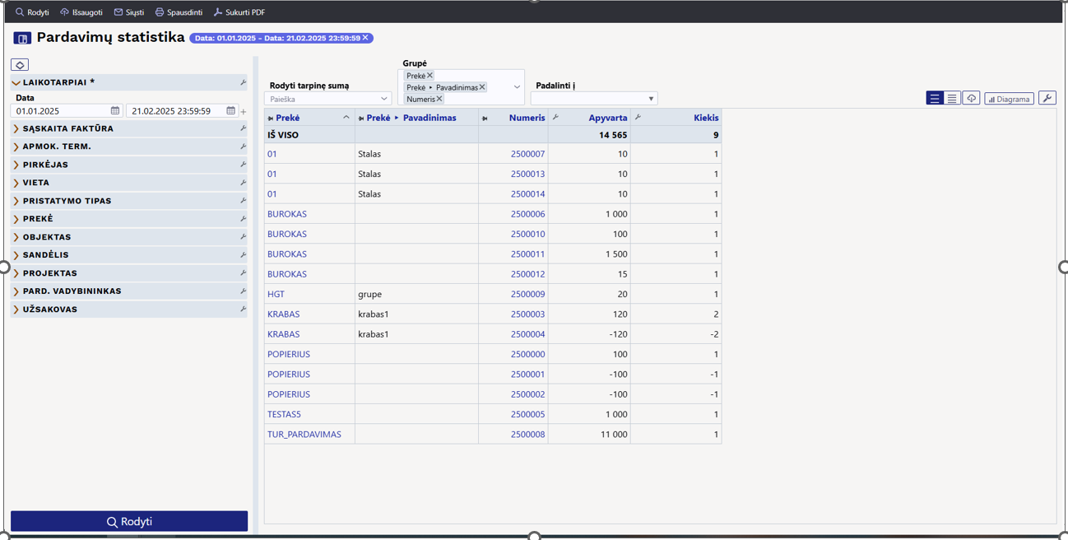Expand the VIETA section
This screenshot has width=1068, height=540.
coord(16,183)
